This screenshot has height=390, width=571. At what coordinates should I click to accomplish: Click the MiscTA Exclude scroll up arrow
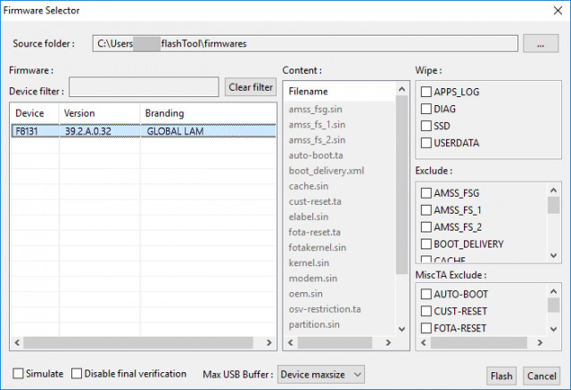click(553, 291)
